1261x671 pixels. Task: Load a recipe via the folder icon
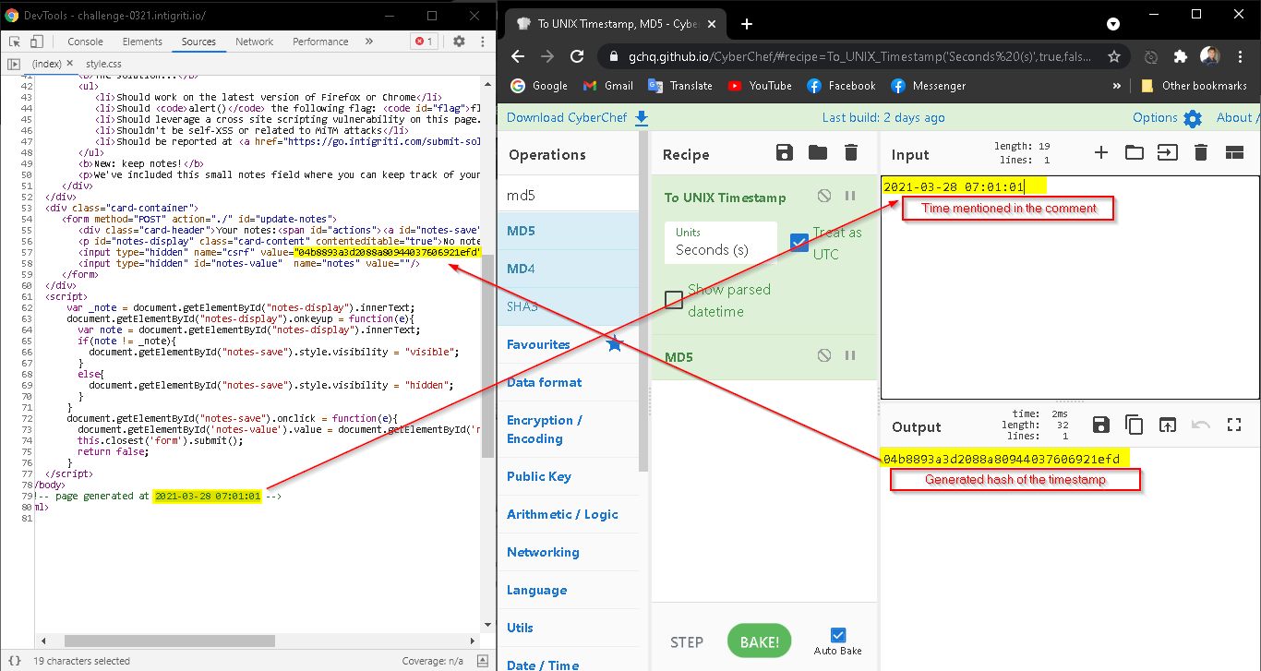pyautogui.click(x=818, y=153)
